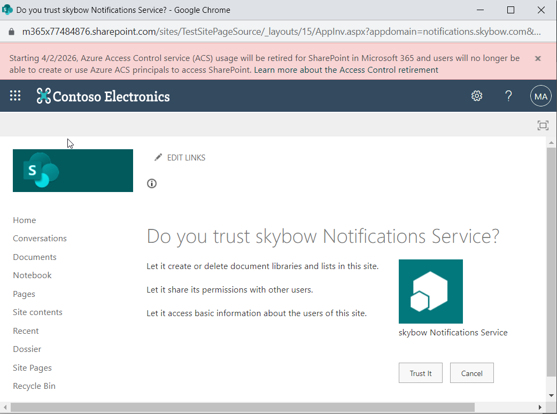
Task: Click the site lock icon in the address bar
Action: point(11,32)
